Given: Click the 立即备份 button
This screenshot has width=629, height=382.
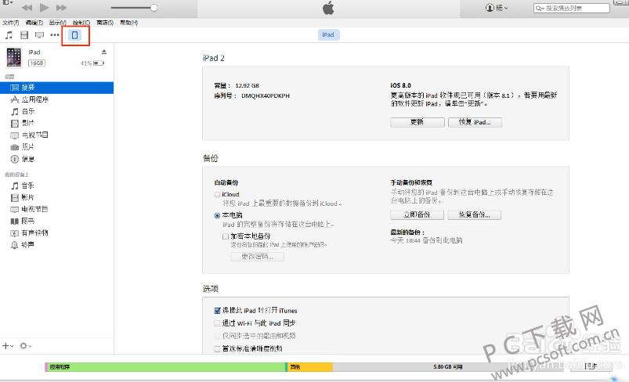Looking at the screenshot, I should pos(418,214).
